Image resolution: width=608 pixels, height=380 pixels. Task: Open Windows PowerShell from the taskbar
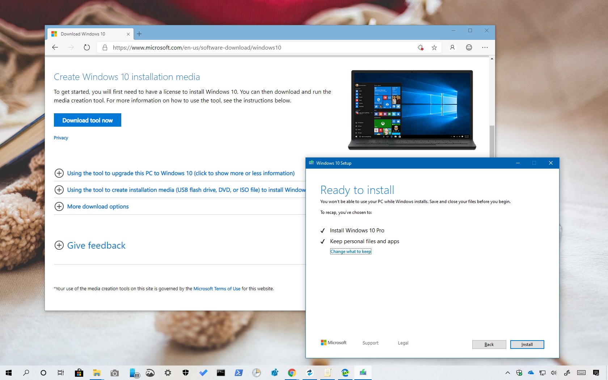[239, 373]
